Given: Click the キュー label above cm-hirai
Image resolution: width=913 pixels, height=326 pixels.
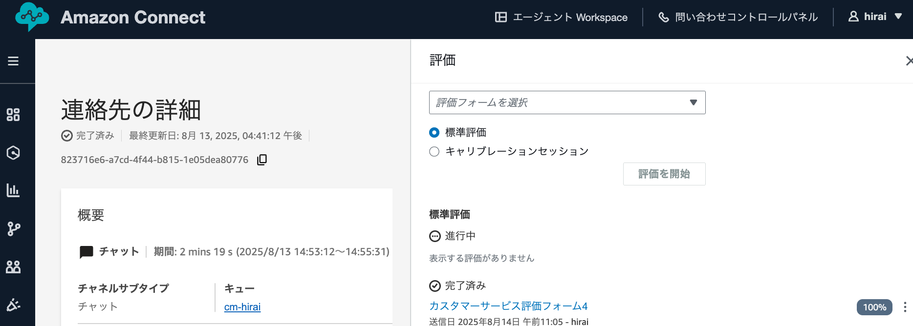Looking at the screenshot, I should click(239, 288).
